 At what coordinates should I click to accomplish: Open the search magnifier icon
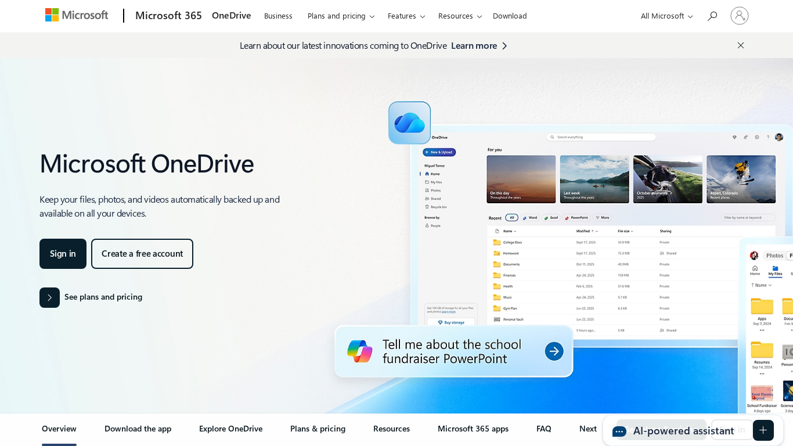coord(712,16)
